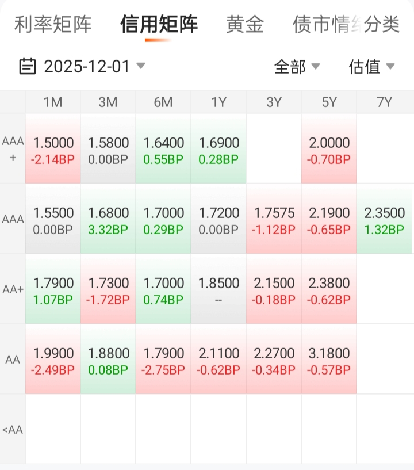Click the calendar icon beside the date
Viewport: 414px width, 470px height.
point(27,66)
